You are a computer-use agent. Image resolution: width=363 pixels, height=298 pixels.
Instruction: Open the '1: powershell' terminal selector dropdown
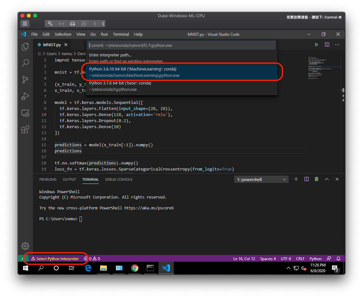pos(261,179)
